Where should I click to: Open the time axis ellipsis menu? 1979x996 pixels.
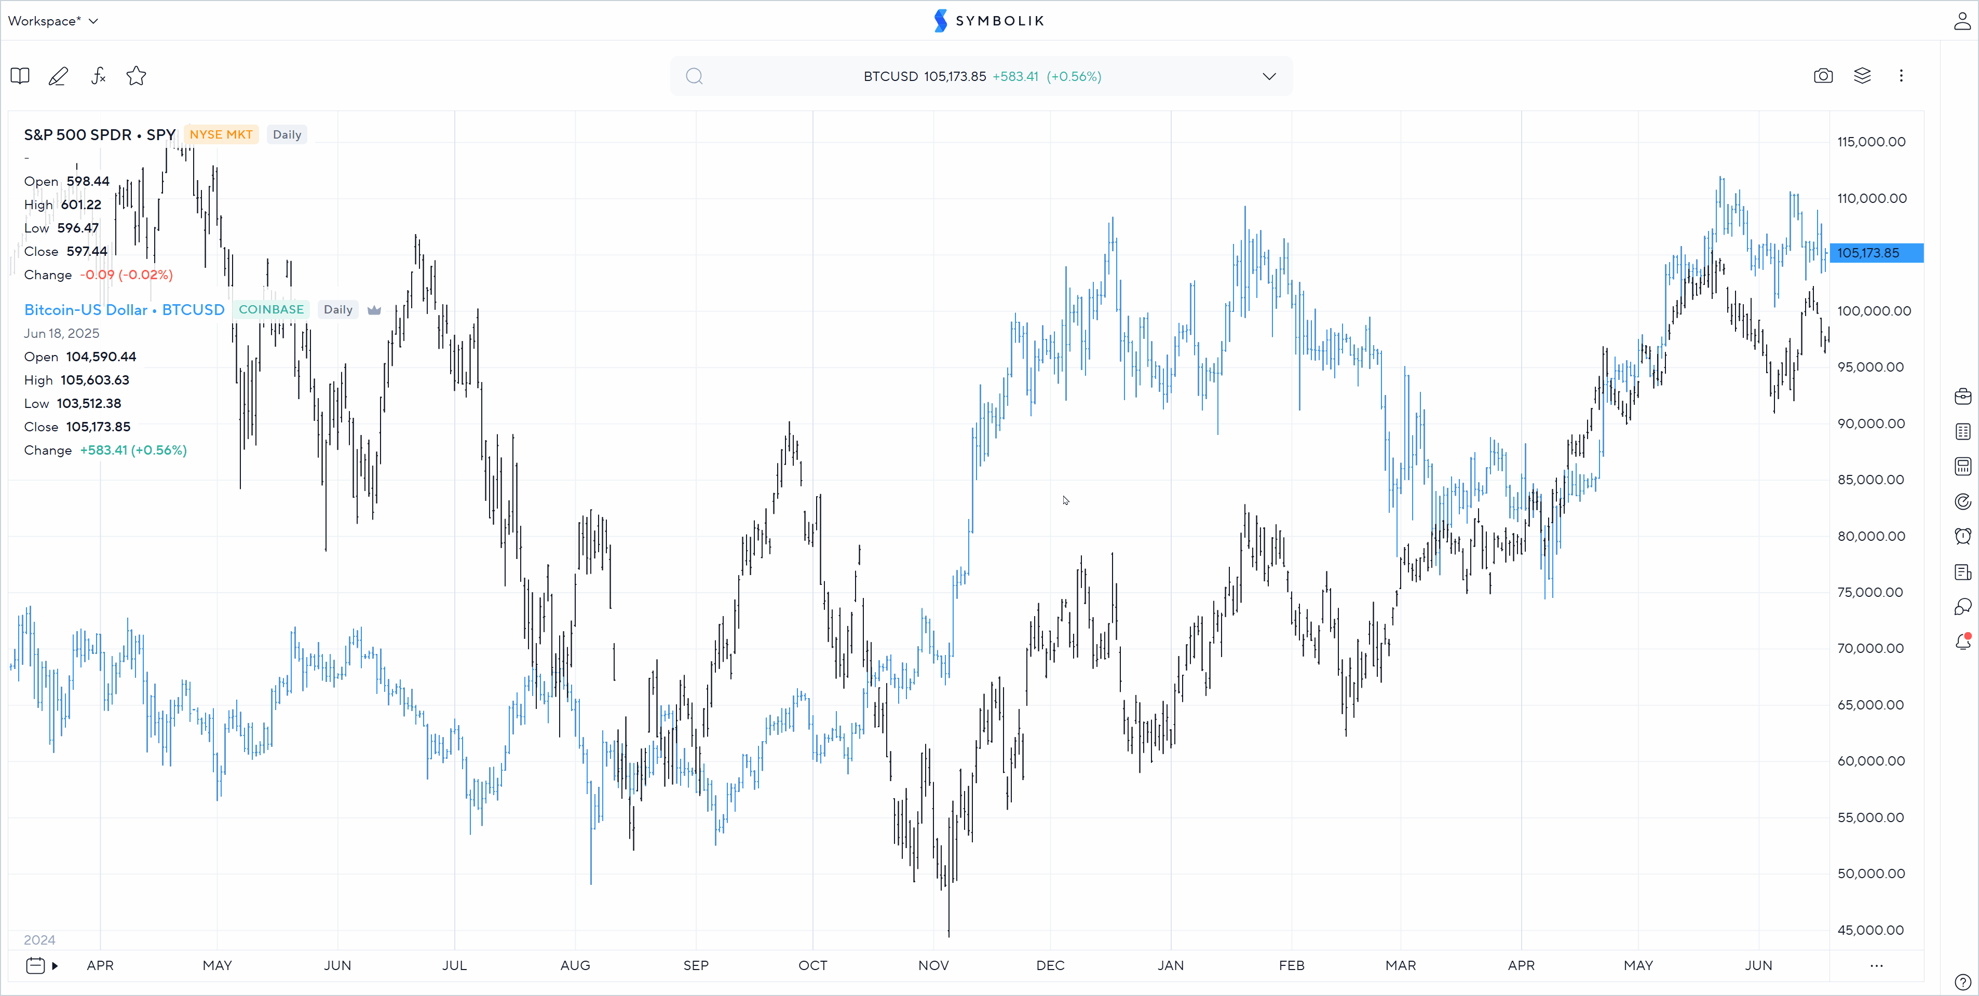point(1876,965)
